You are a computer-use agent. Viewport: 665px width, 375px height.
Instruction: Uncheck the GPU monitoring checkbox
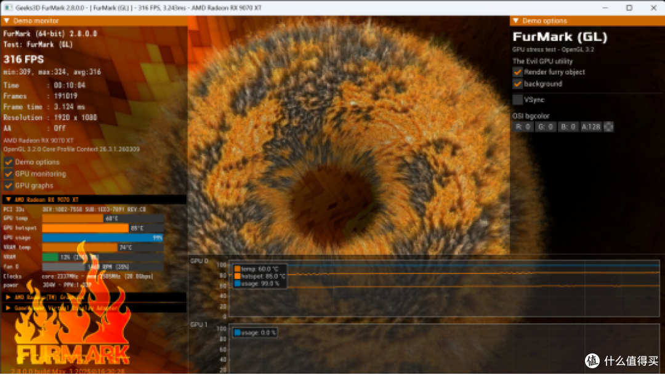[x=9, y=174]
